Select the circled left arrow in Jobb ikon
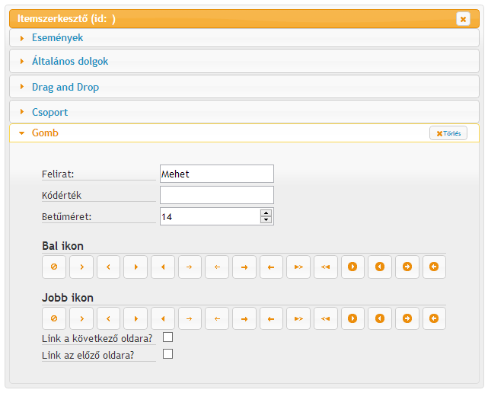488x393 pixels. [435, 318]
